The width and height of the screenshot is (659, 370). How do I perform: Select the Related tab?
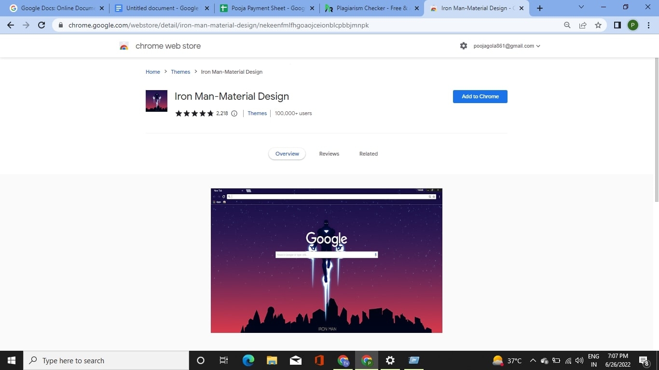pyautogui.click(x=369, y=154)
